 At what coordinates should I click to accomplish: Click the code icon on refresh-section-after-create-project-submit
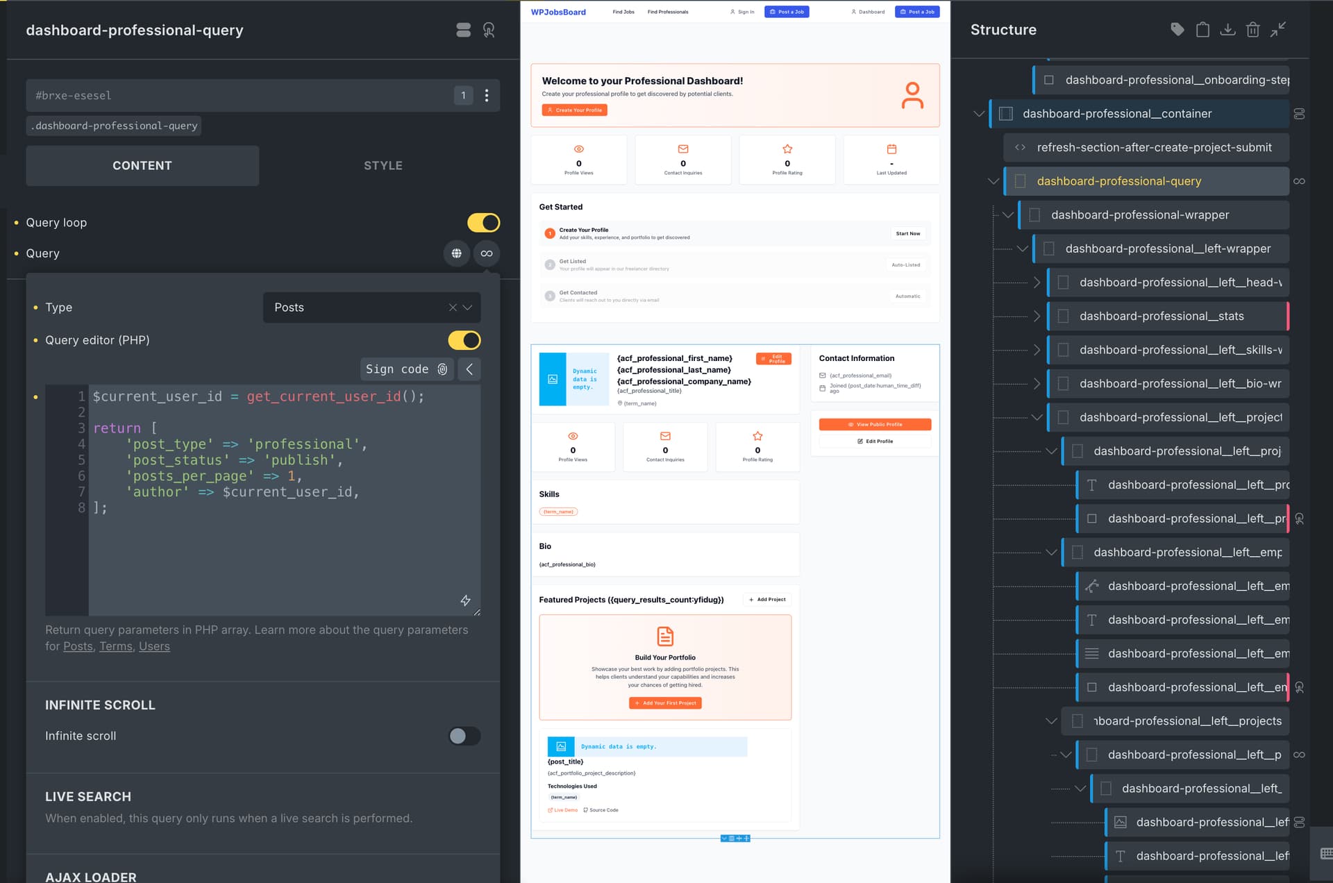(x=1020, y=147)
